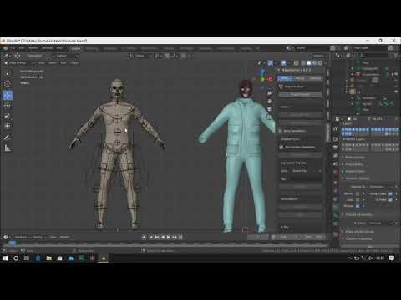Toggle the Names checkbox
The height and width of the screenshot is (300, 401).
[358, 193]
